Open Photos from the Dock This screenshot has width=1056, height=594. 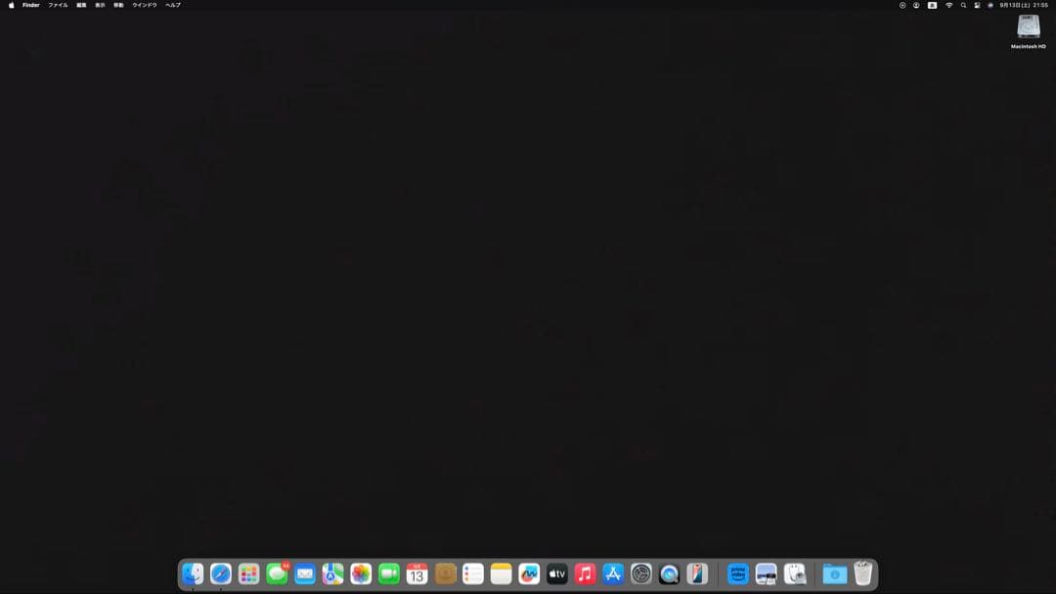click(361, 573)
